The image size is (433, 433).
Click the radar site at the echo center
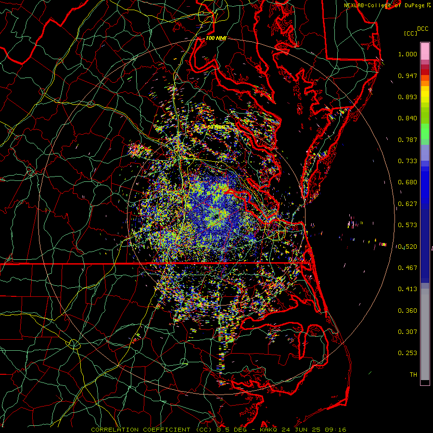(x=216, y=217)
